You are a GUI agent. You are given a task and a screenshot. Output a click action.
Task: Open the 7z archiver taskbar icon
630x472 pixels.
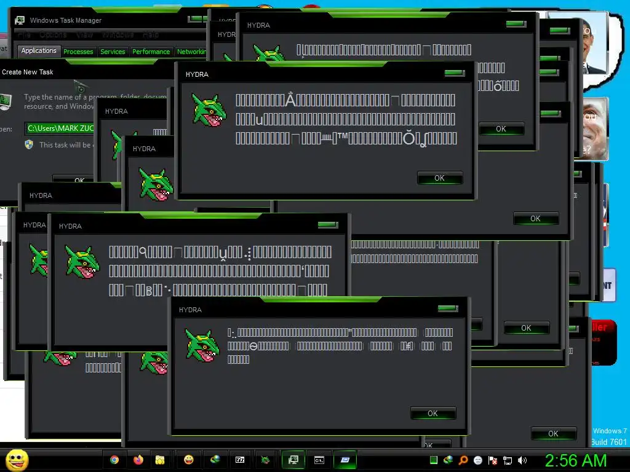(x=240, y=460)
